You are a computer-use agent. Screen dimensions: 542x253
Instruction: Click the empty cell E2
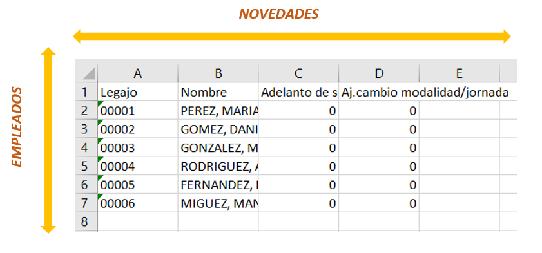(x=459, y=111)
